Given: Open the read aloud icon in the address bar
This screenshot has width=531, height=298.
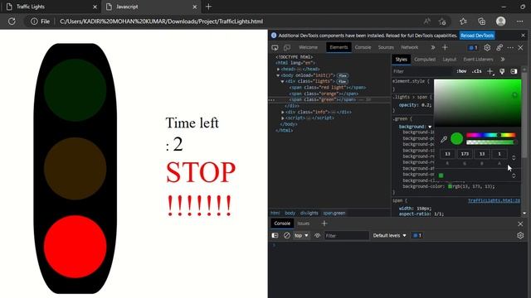Looking at the screenshot, I should point(427,22).
